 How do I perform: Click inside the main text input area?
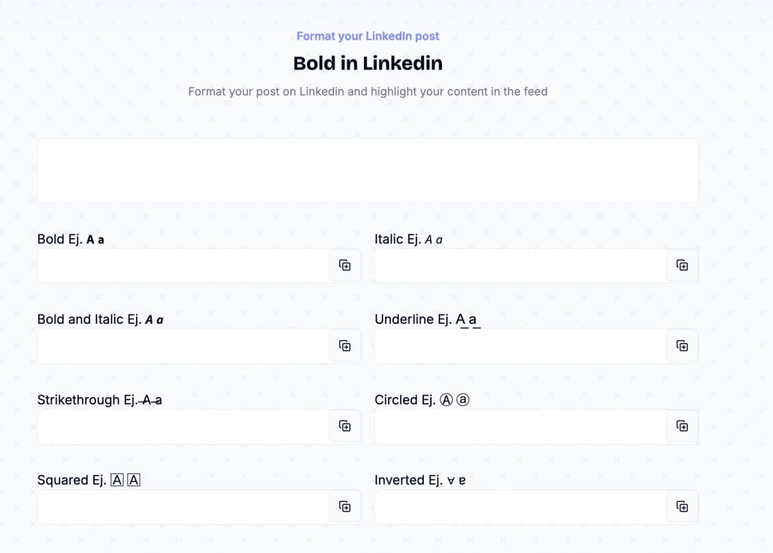(367, 169)
